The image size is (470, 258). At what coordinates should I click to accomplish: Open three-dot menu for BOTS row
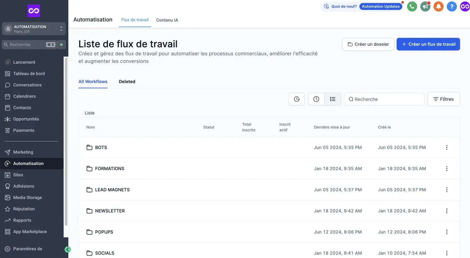click(447, 147)
